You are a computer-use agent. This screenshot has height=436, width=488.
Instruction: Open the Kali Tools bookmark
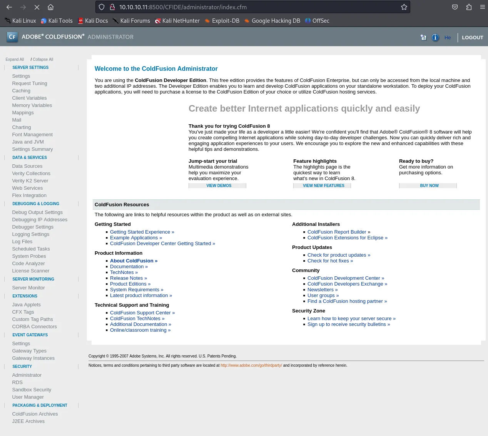57,21
